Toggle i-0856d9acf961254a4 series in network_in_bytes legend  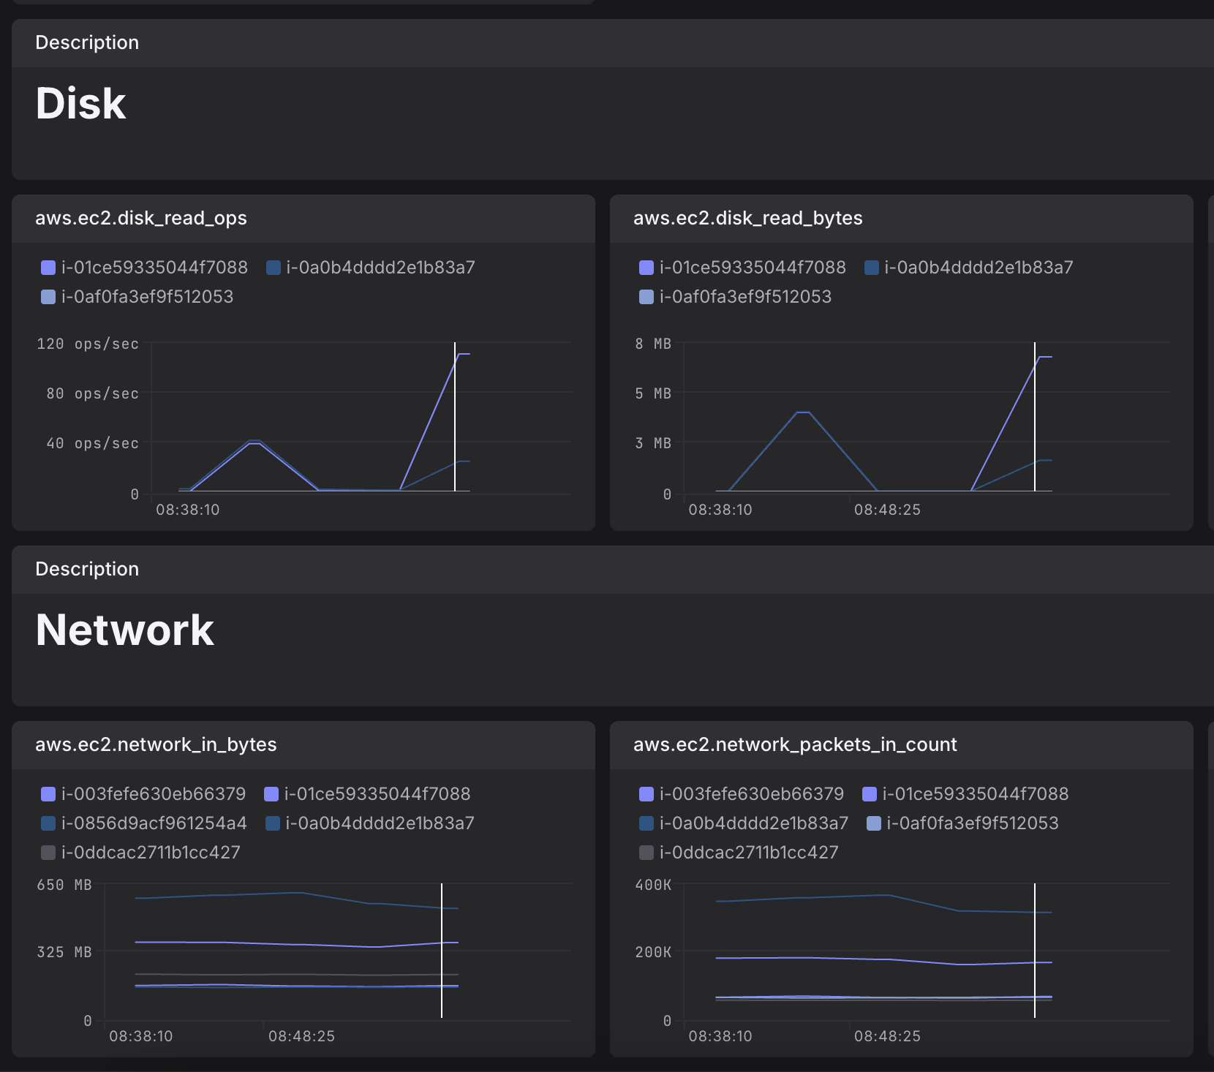coord(154,823)
